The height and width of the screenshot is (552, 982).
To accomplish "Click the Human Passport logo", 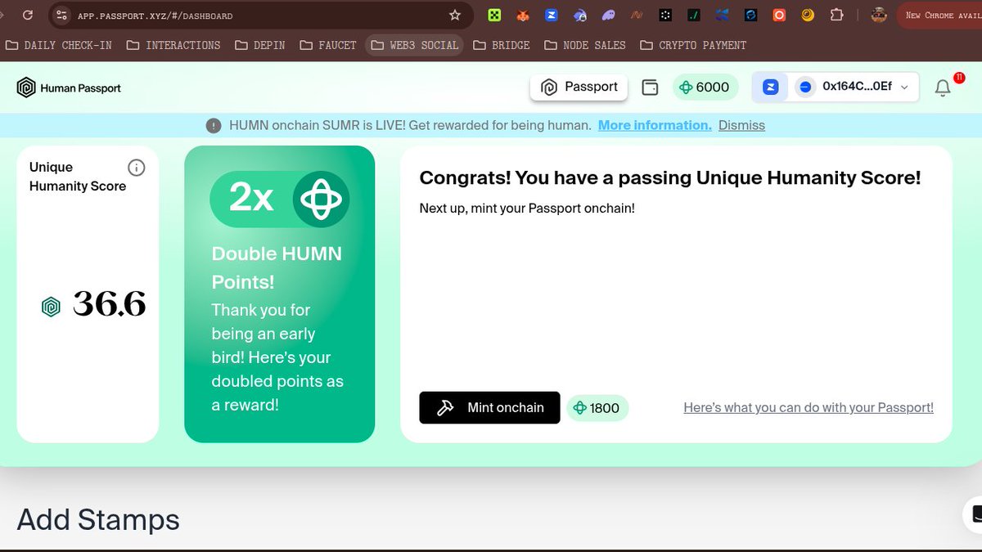I will 69,88.
